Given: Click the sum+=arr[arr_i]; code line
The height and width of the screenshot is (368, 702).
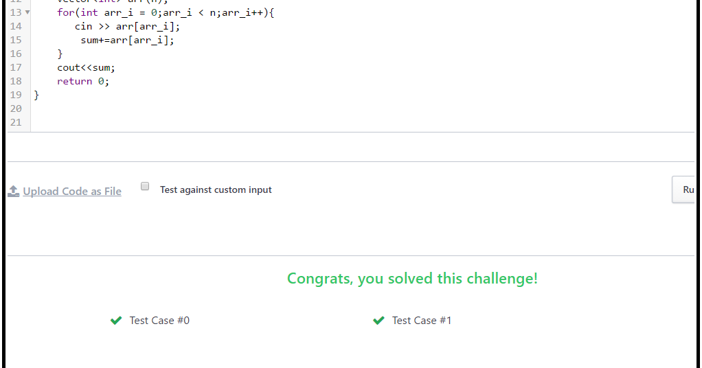Looking at the screenshot, I should tap(127, 41).
